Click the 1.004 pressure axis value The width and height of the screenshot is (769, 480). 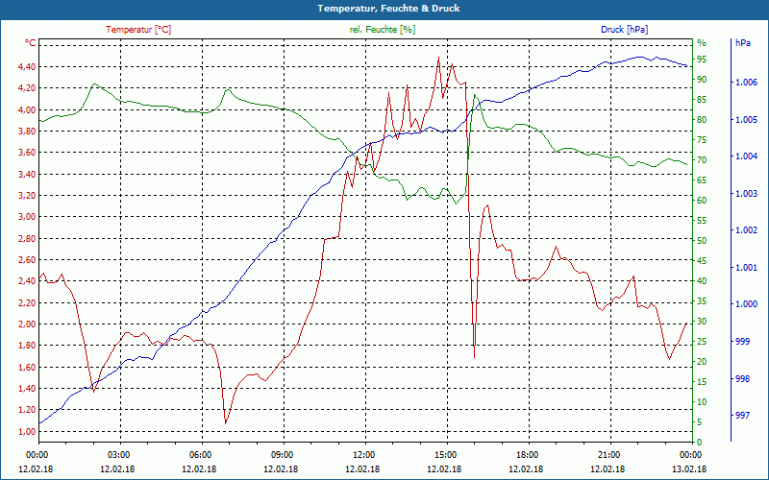746,156
